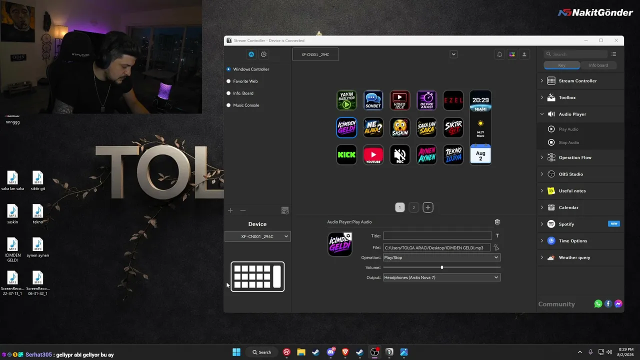This screenshot has width=640, height=360.
Task: Select the Sohbet chat key
Action: coord(373,100)
